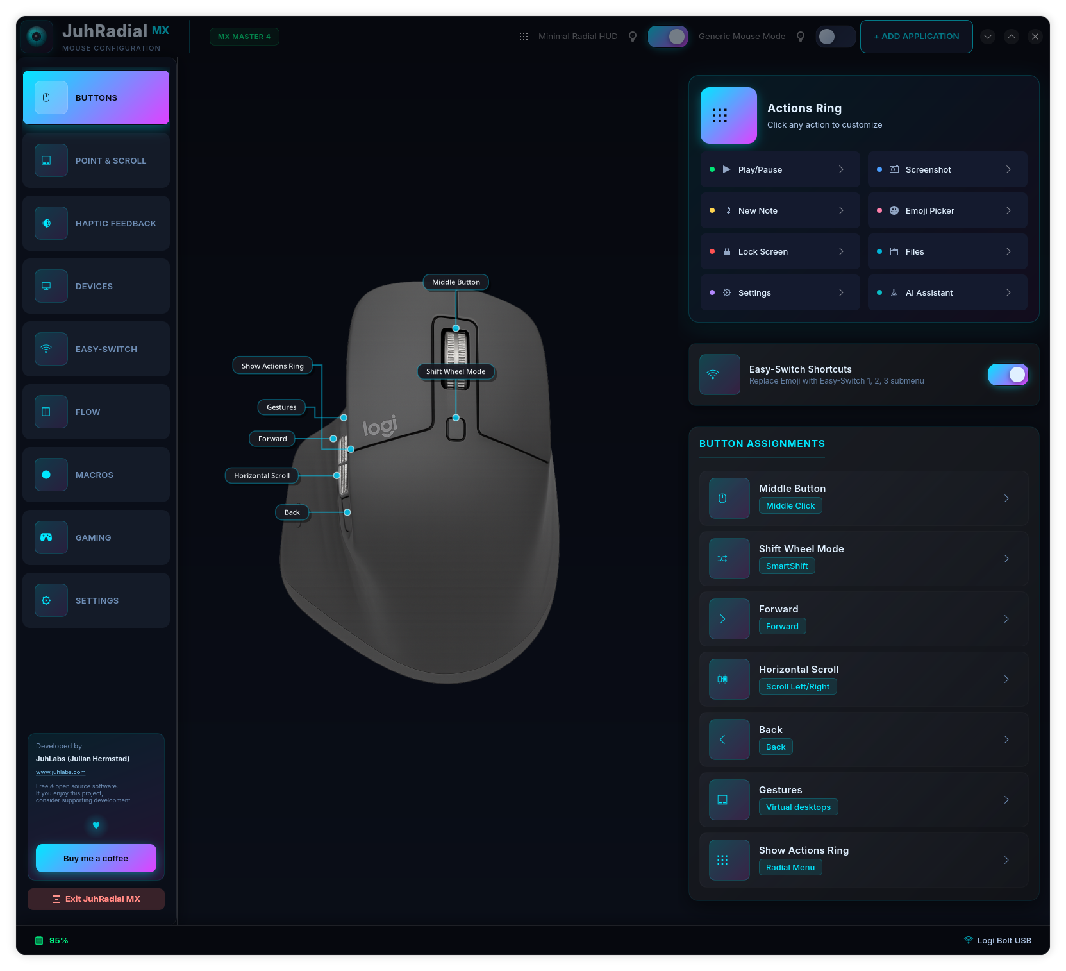This screenshot has height=971, width=1066.
Task: Click the Settings gear icon in sidebar
Action: pos(51,600)
